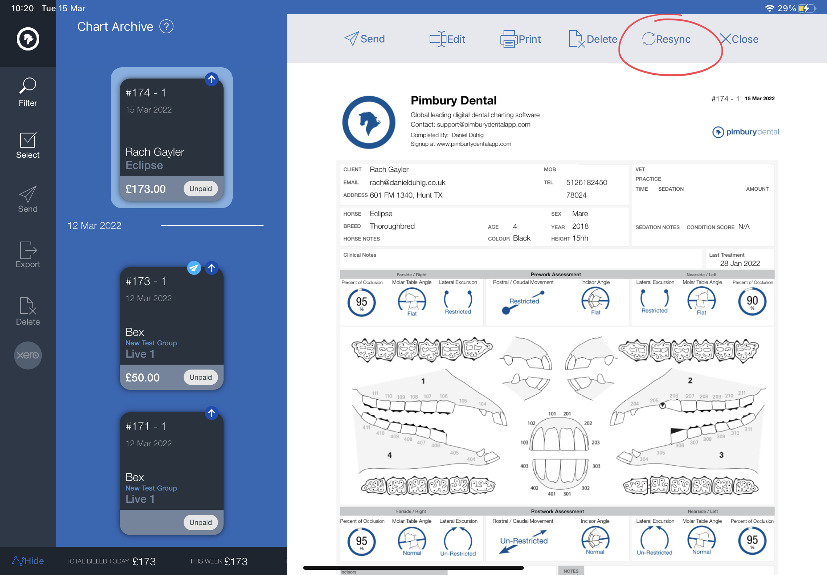Tap postwork farside Lateral Excursion Un-Restricted icon

(458, 541)
